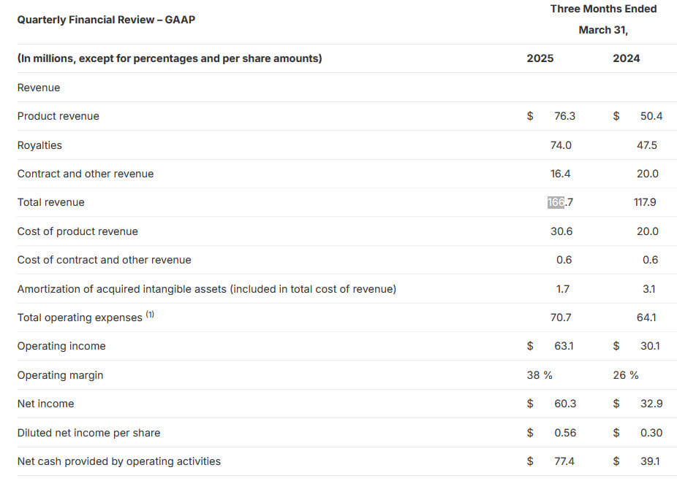
Task: Click the Royalties 2025 value 74.0
Action: [561, 145]
